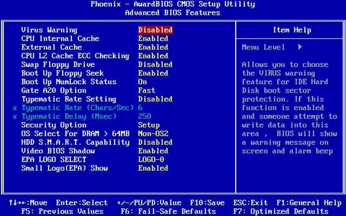346x216 pixels.
Task: Select EPA LOGO SELECT option
Action: (x=54, y=159)
